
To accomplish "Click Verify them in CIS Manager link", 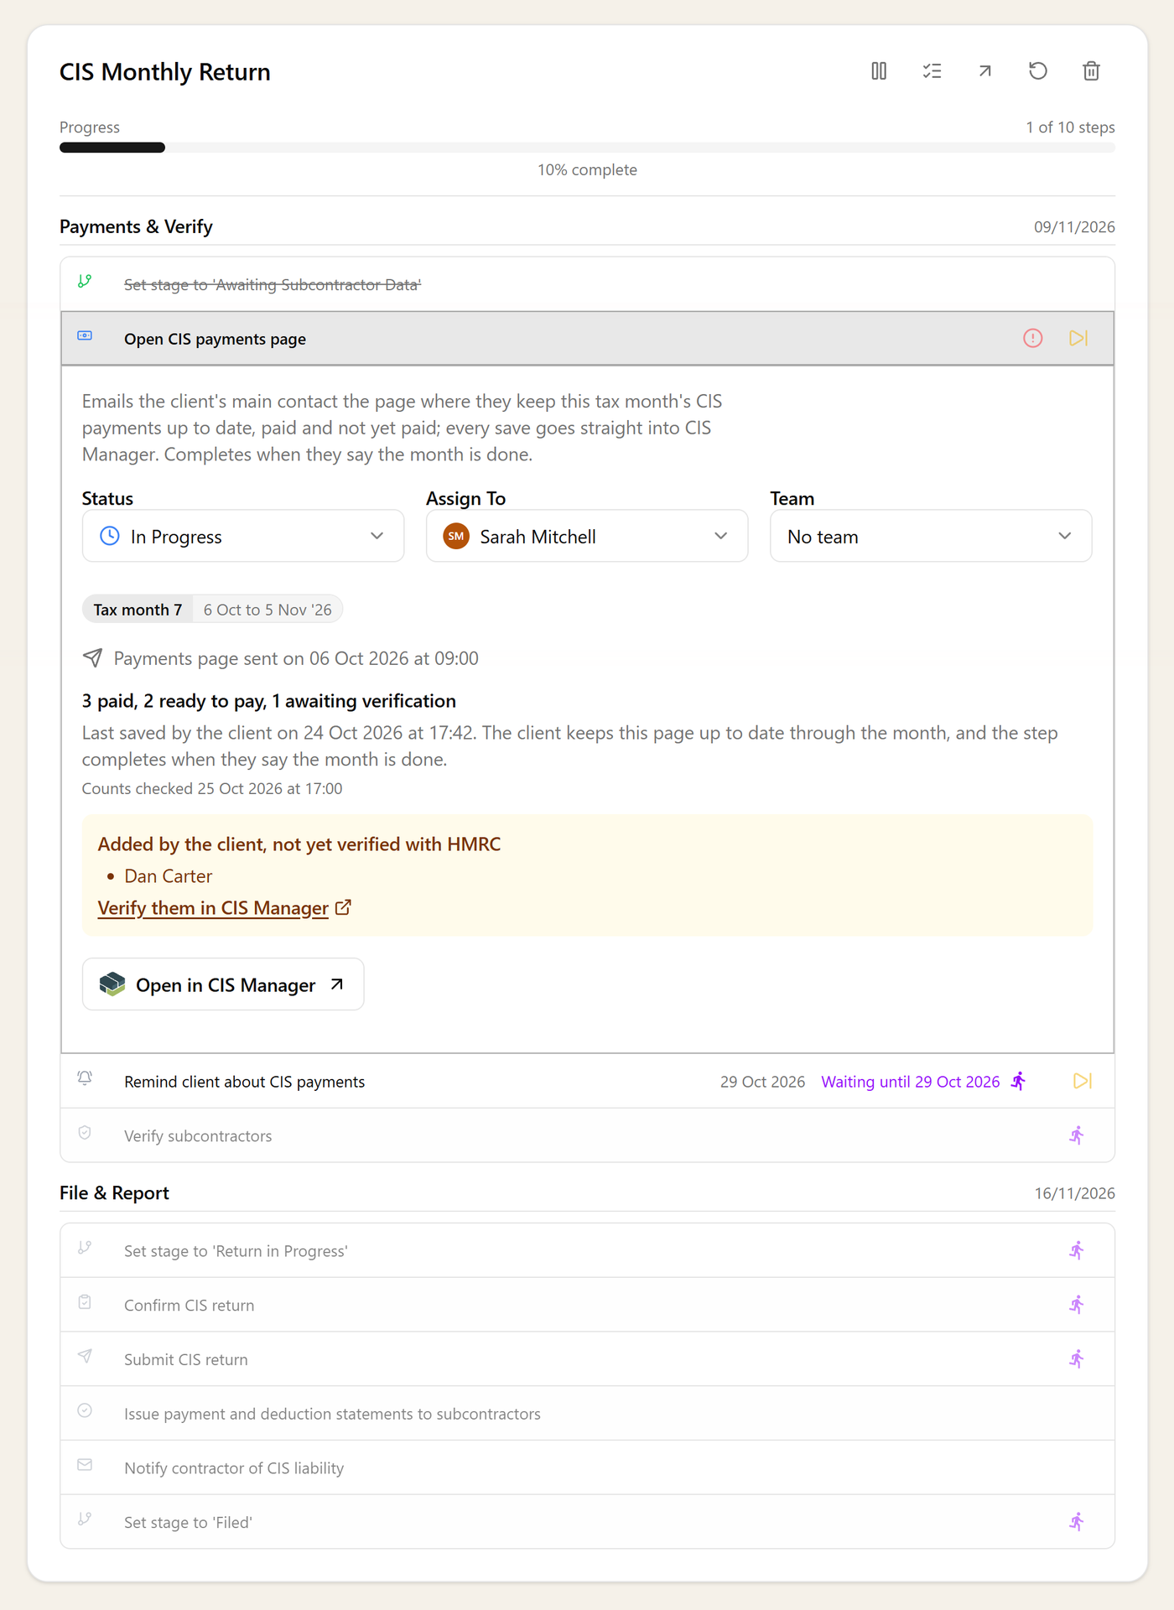I will tap(224, 908).
